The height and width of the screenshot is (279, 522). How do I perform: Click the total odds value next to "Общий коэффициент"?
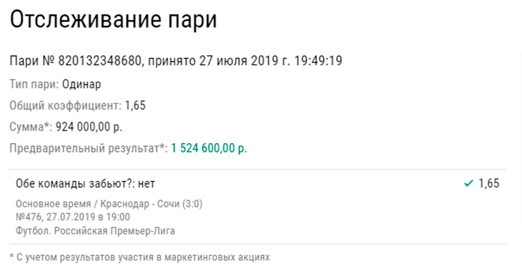point(134,105)
